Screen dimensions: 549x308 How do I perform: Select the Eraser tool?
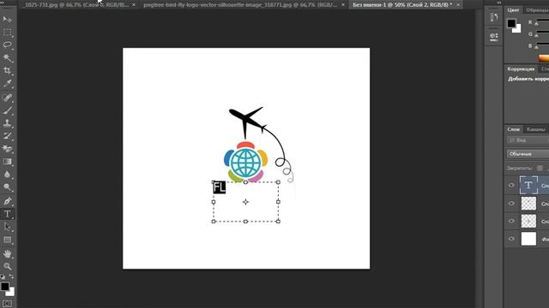tap(7, 149)
